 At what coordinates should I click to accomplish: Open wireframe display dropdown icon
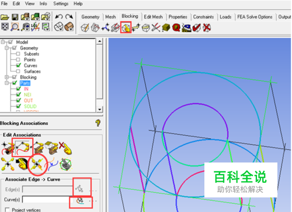coord(58,27)
